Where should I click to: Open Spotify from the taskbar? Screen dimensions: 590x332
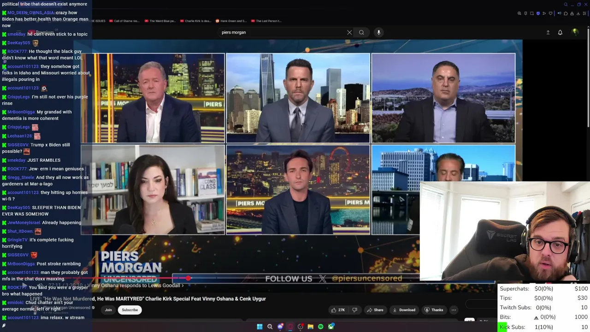tap(321, 326)
